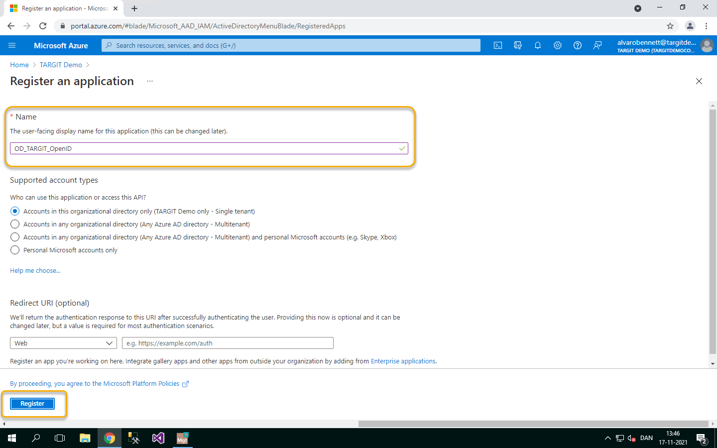Viewport: 717px width, 448px height.
Task: Bookmark this page with star icon
Action: coord(670,26)
